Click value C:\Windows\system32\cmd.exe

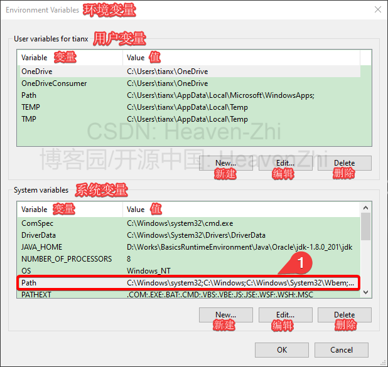[180, 223]
